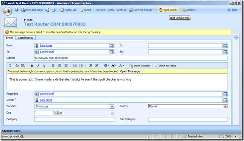Click the Copy icon
The height and width of the screenshot is (141, 244).
coord(17,66)
